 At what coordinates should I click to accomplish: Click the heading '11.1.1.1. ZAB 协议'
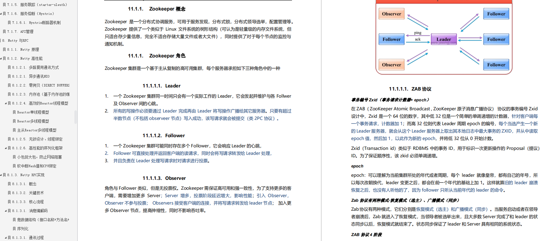click(410, 89)
